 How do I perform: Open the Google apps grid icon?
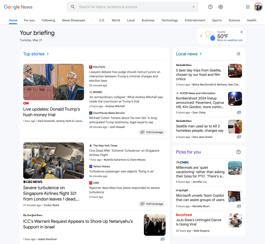[248, 7]
